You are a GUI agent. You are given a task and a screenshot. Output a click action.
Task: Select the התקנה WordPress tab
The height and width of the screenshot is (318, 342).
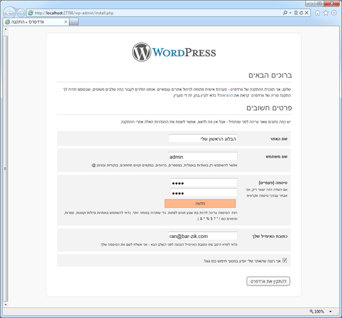click(x=36, y=22)
